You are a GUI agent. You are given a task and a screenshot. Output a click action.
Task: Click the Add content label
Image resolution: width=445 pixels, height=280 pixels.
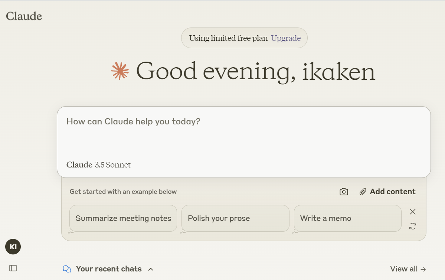coord(393,192)
